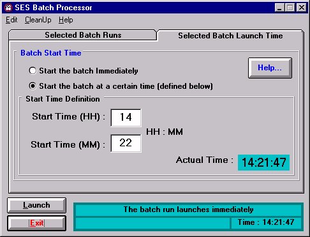The image size is (310, 237).
Task: Open the CleanUp menu
Action: tap(38, 20)
